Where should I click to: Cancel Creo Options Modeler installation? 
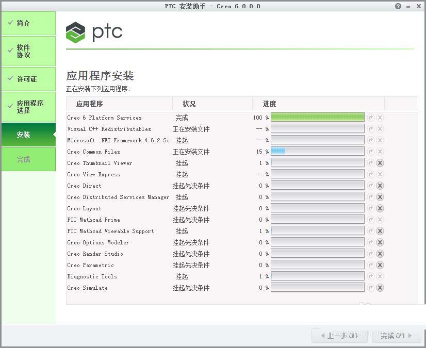380,242
